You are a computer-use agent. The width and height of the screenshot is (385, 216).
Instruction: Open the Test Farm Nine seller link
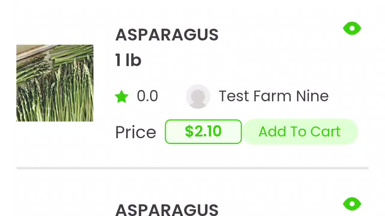[273, 96]
